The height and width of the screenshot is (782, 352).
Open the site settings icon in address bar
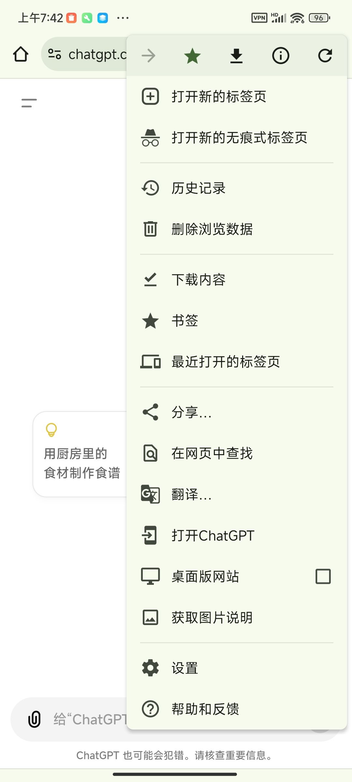[54, 54]
